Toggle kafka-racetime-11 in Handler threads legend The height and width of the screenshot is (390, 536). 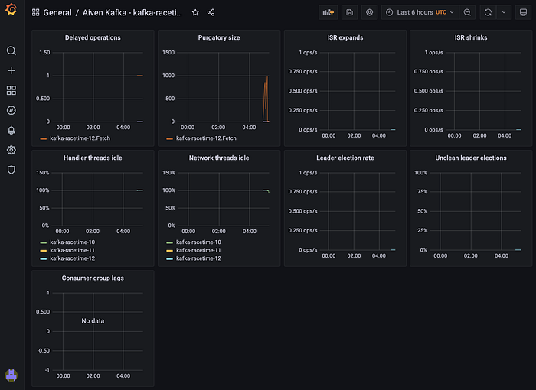click(x=73, y=250)
